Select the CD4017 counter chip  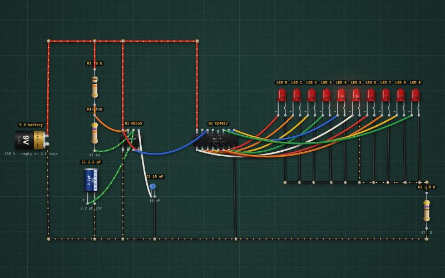216,140
